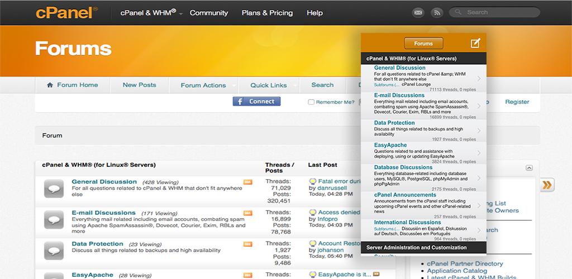This screenshot has height=279, width=572.
Task: Click the lightbulb icon beside Access denied post
Action: click(313, 213)
